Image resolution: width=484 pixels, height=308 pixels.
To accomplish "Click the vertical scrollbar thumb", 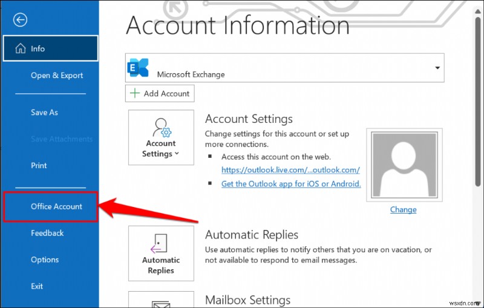I will (x=478, y=101).
